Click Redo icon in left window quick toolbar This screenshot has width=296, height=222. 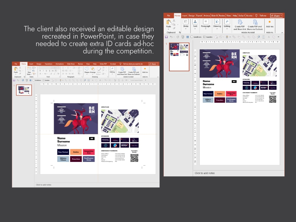click(x=23, y=80)
